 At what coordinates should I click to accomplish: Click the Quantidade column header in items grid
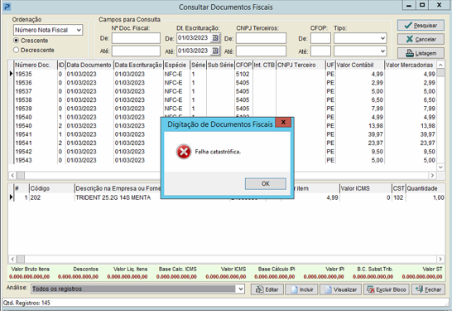(426, 188)
